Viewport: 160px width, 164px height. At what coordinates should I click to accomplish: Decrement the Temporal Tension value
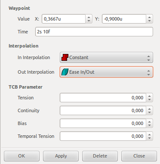point(149,138)
